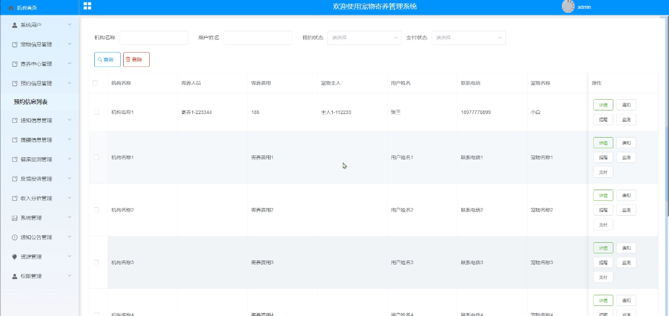Open the 预约信息列表 submenu item
Screen dimensions: 669x316
pos(30,102)
